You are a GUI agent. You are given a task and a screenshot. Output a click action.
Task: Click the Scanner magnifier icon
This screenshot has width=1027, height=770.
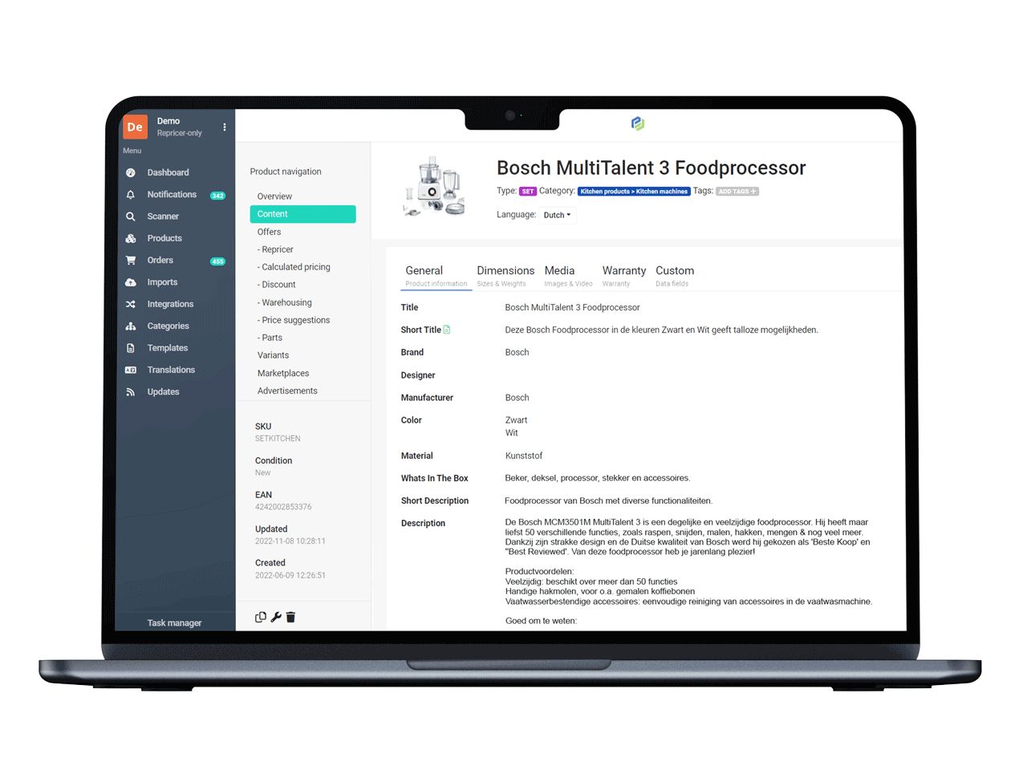pyautogui.click(x=131, y=217)
